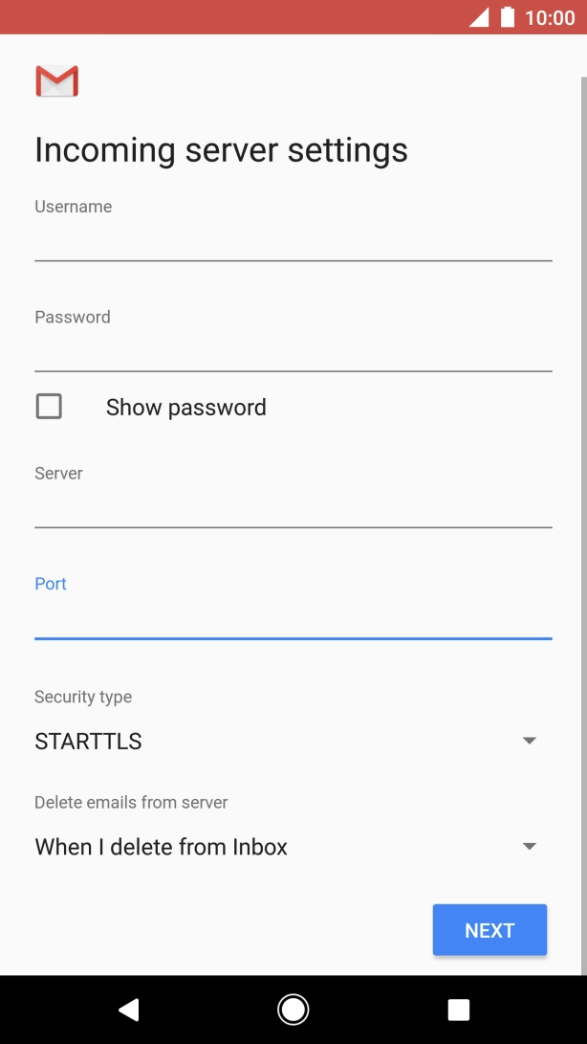Tap the Port field label
Viewport: 587px width, 1044px height.
(x=50, y=583)
